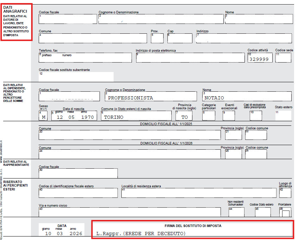
Task: Click the Via e numero civico field
Action: click(130, 212)
